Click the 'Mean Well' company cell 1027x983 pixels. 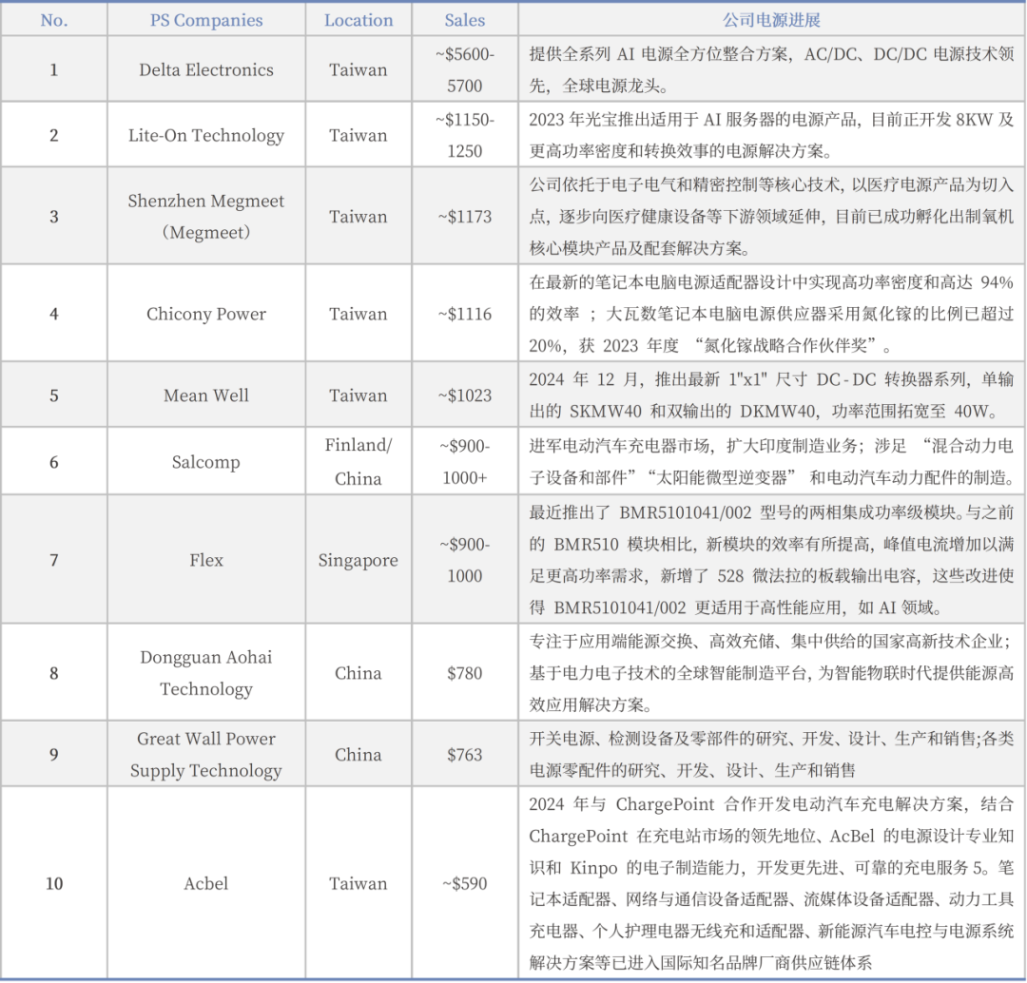206,395
